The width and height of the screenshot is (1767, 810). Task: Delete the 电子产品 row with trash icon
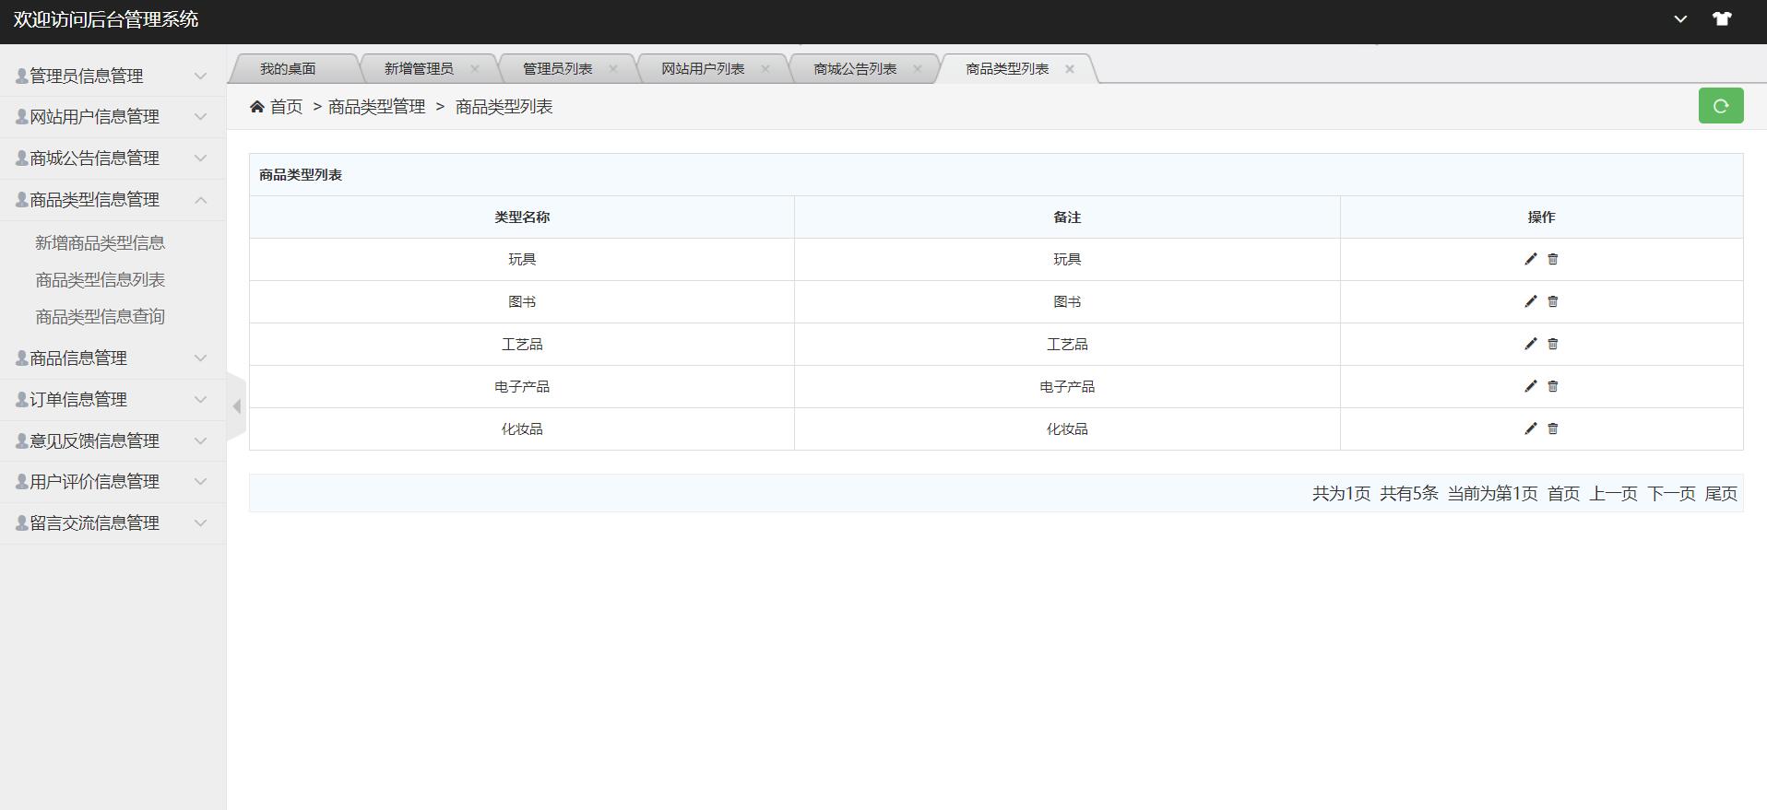pos(1553,386)
